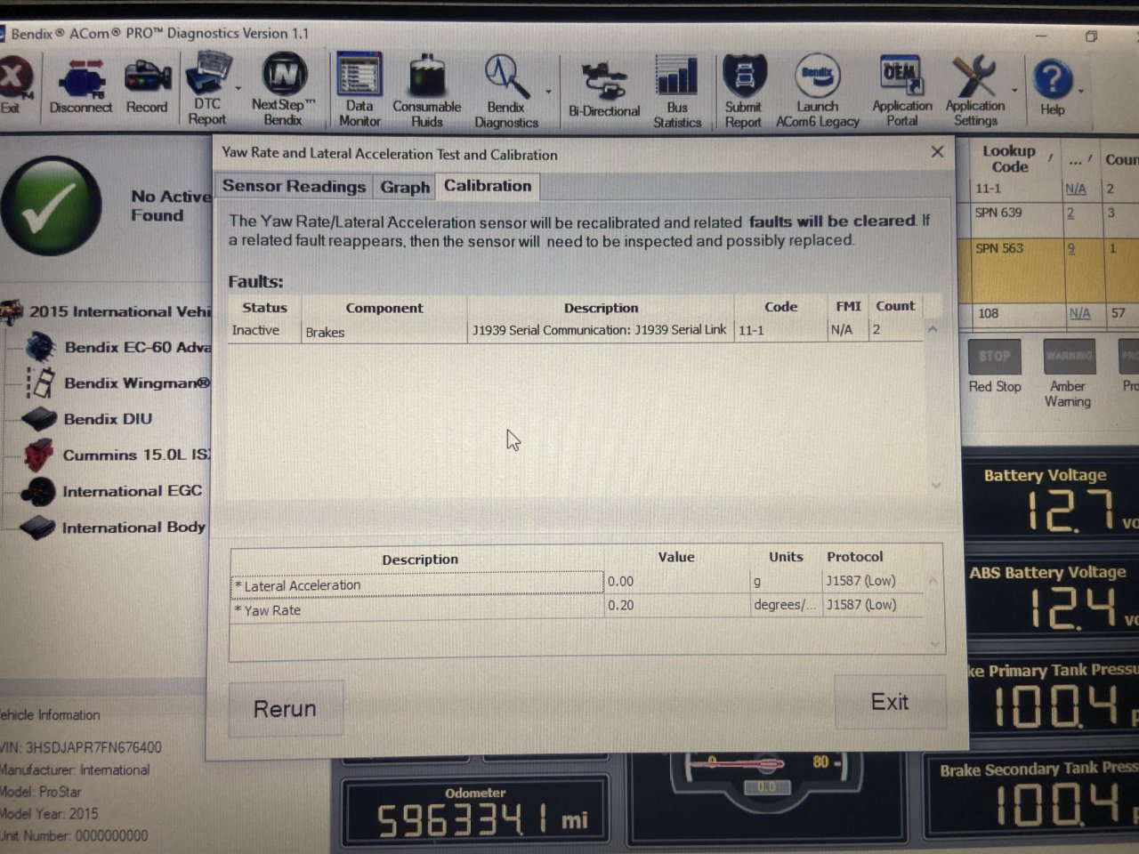Screen dimensions: 1139x854
Task: Open the Help icon
Action: 1053,87
